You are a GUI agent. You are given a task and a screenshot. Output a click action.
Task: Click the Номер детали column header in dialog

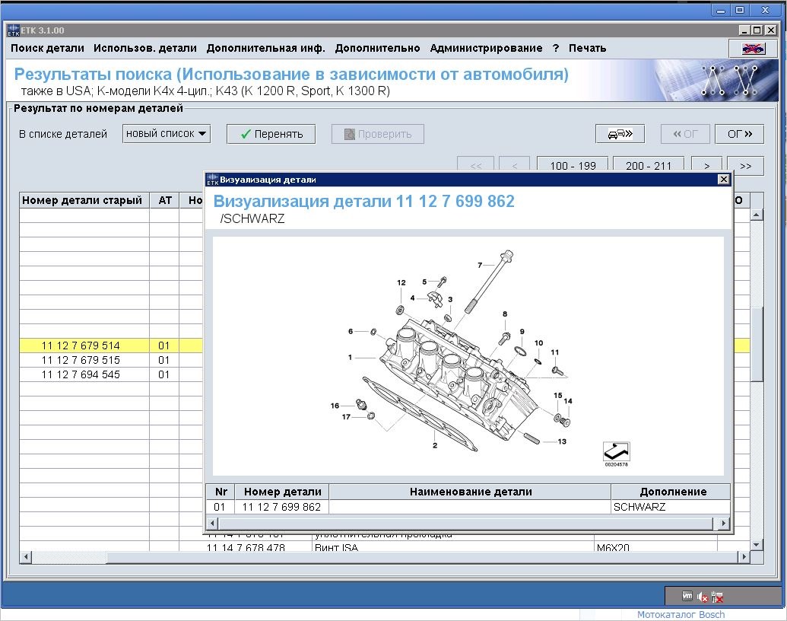(282, 492)
